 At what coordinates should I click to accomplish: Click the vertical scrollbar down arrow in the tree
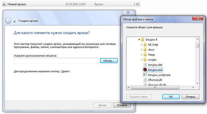pos(198,83)
